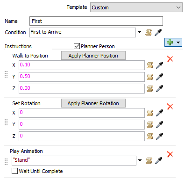The height and width of the screenshot is (180, 185).
Task: Delete the Set Rotation instruction
Action: tap(170, 107)
